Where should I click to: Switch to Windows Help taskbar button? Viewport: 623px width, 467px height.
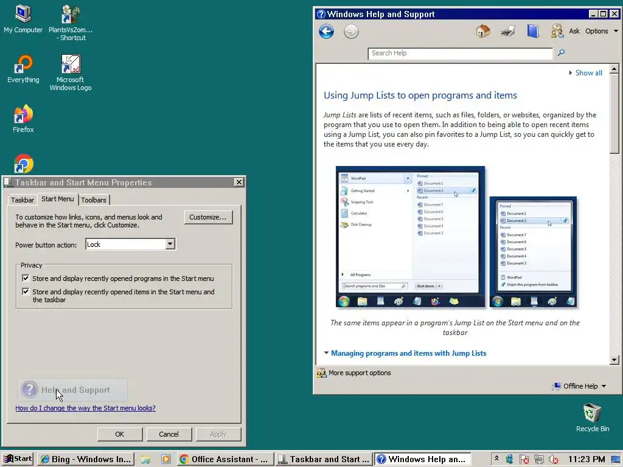pyautogui.click(x=423, y=460)
